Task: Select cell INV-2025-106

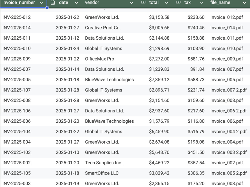Action: coord(16,111)
